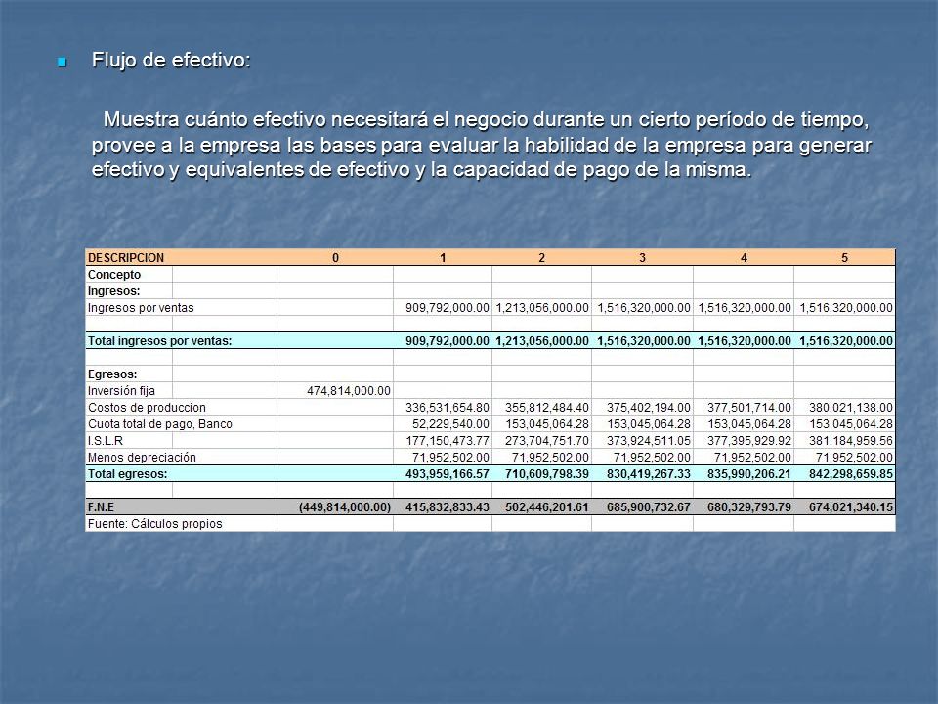This screenshot has height=704, width=938.
Task: Click value 52,229,540.00
Action: tap(450, 423)
